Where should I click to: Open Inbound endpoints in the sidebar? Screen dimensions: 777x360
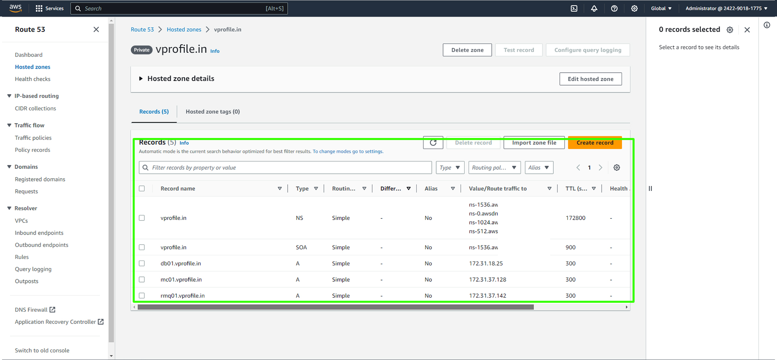(x=39, y=233)
